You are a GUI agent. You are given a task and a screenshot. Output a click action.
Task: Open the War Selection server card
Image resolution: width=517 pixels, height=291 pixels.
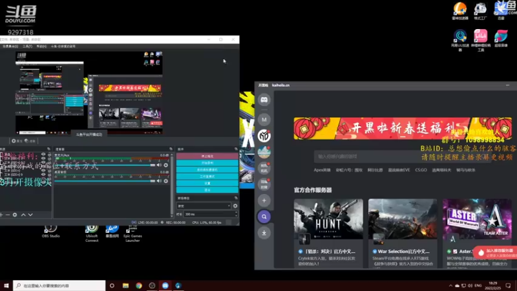(x=403, y=233)
